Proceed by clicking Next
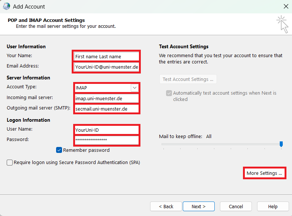Viewport: 292px width, 216px height. [198, 206]
